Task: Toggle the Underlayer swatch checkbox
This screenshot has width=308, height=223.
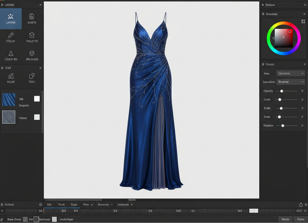Action: point(54,219)
